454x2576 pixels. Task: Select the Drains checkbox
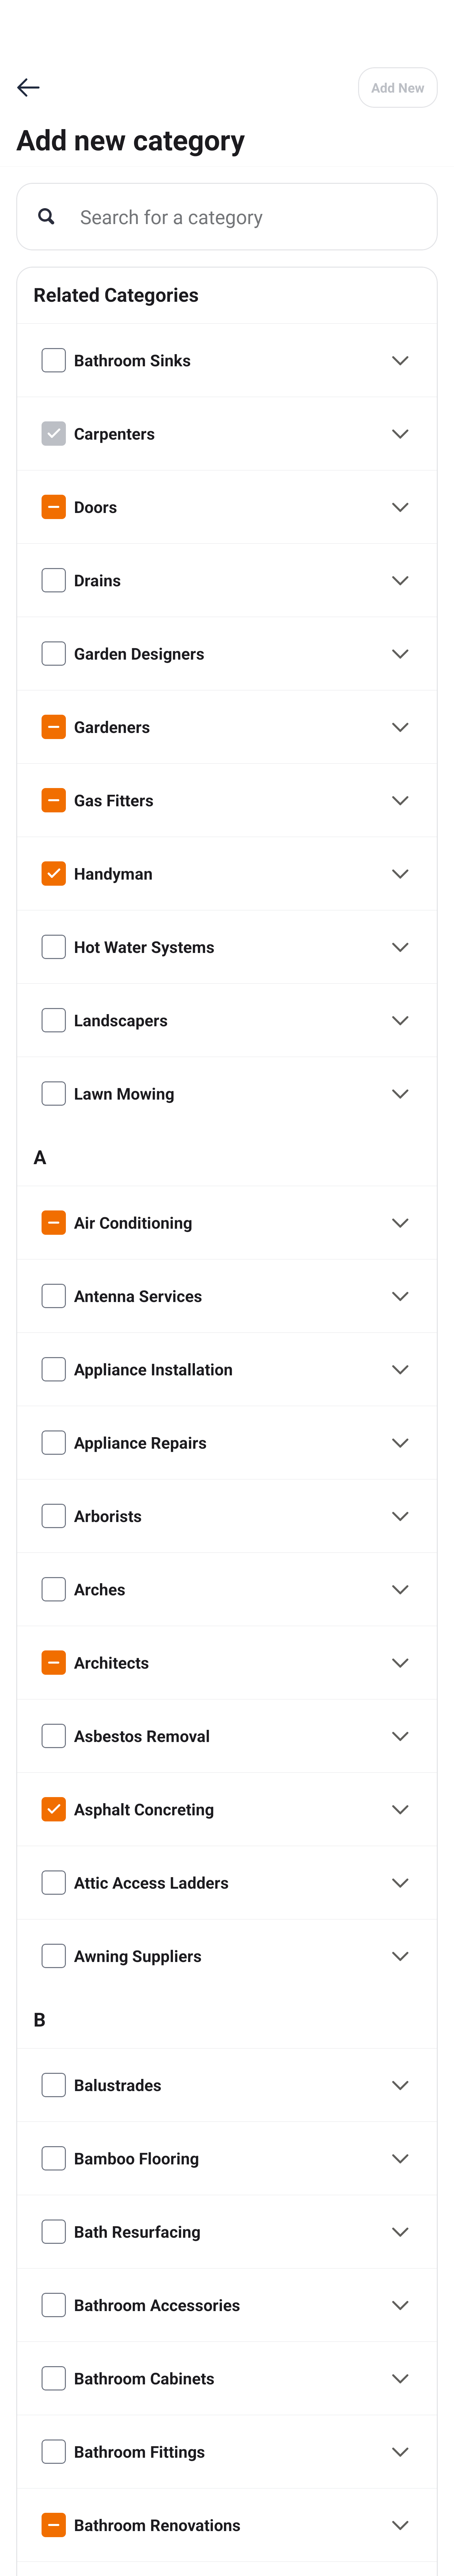[53, 580]
